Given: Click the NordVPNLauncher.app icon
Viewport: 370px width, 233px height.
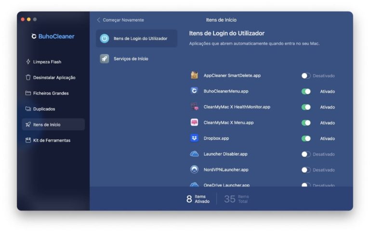Looking at the screenshot, I should (194, 170).
